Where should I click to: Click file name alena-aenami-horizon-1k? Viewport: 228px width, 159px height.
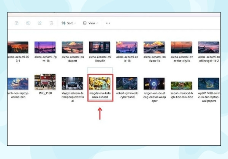pyautogui.click(x=154, y=59)
